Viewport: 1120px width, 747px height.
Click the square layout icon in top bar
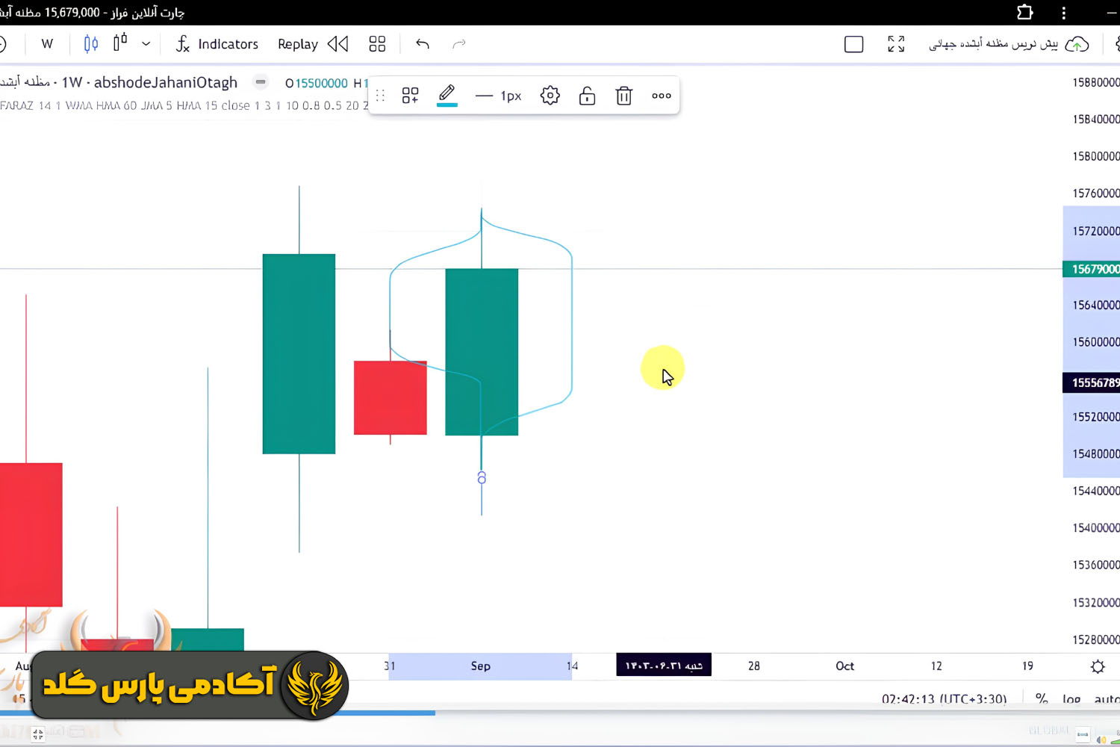[x=853, y=45]
